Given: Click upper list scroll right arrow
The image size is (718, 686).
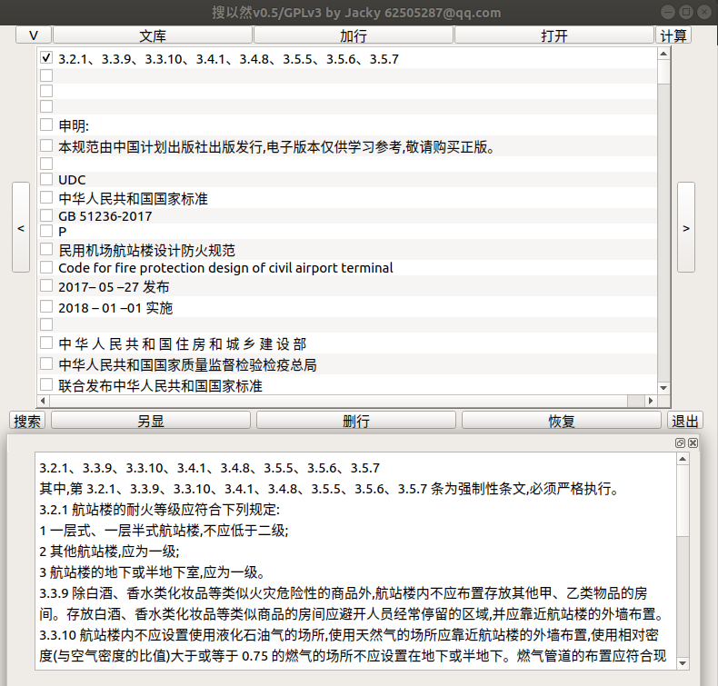Looking at the screenshot, I should click(651, 401).
